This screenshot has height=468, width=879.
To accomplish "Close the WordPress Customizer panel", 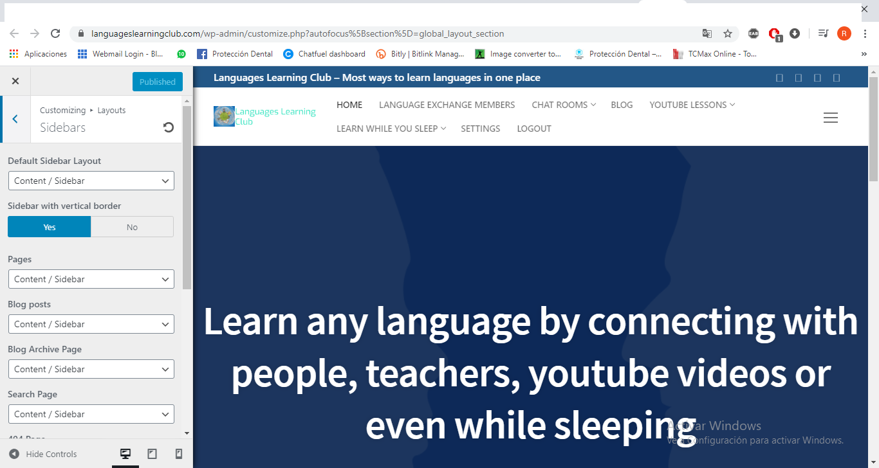I will (15, 81).
